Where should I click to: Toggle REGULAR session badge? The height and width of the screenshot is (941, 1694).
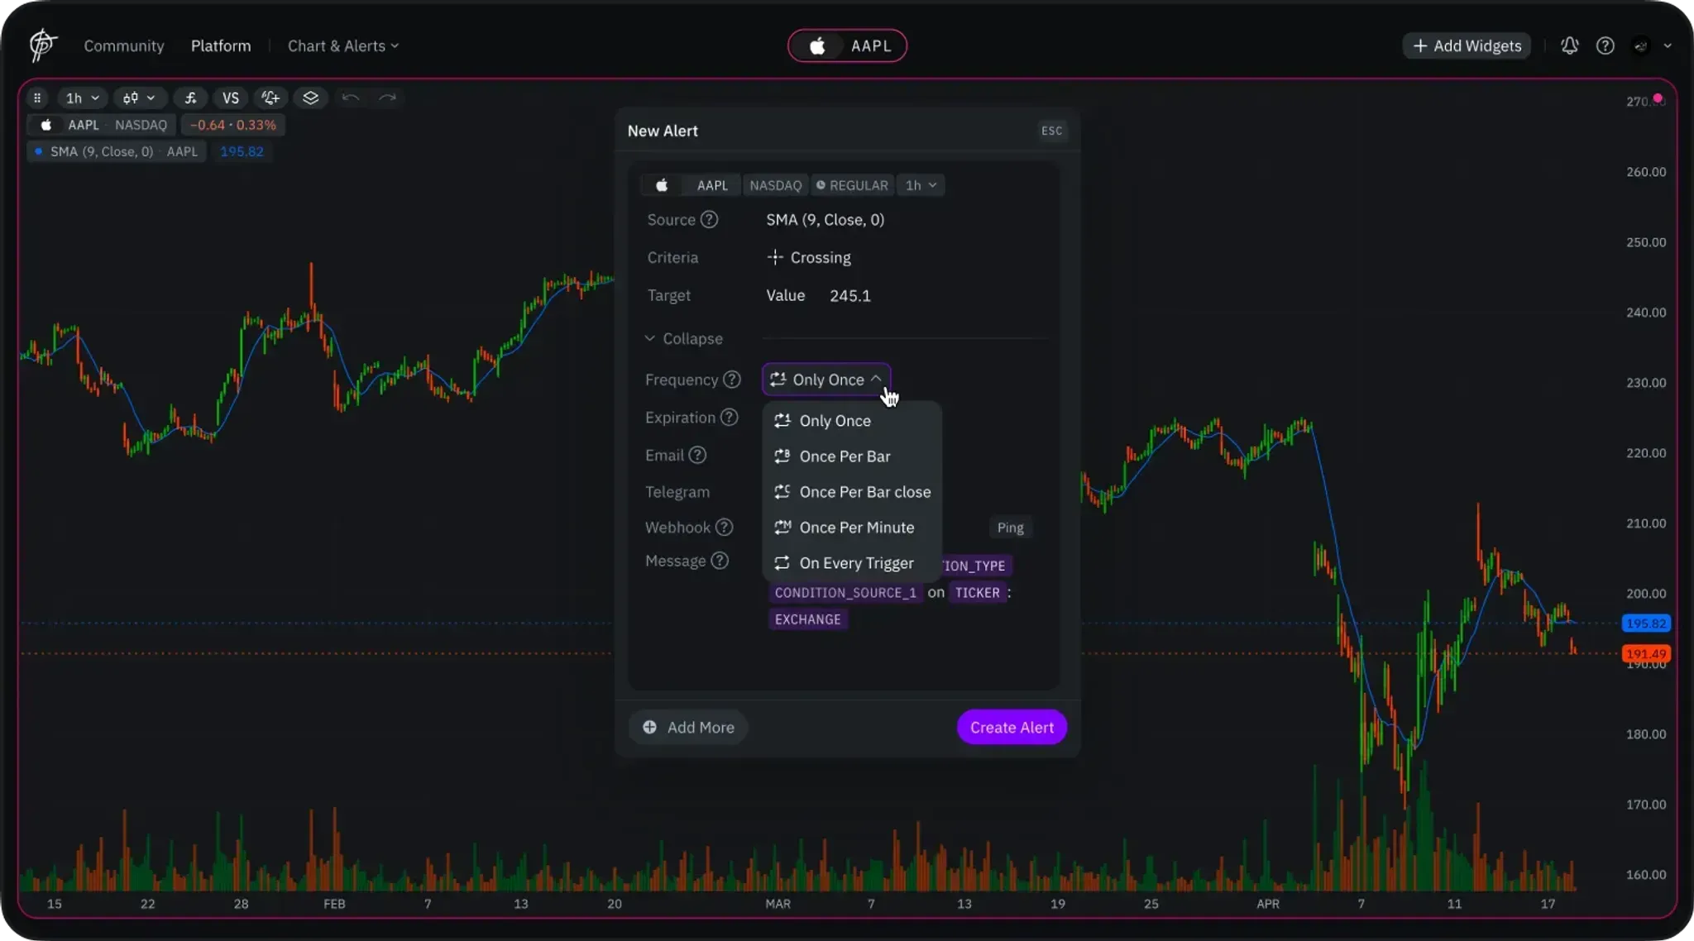click(852, 185)
